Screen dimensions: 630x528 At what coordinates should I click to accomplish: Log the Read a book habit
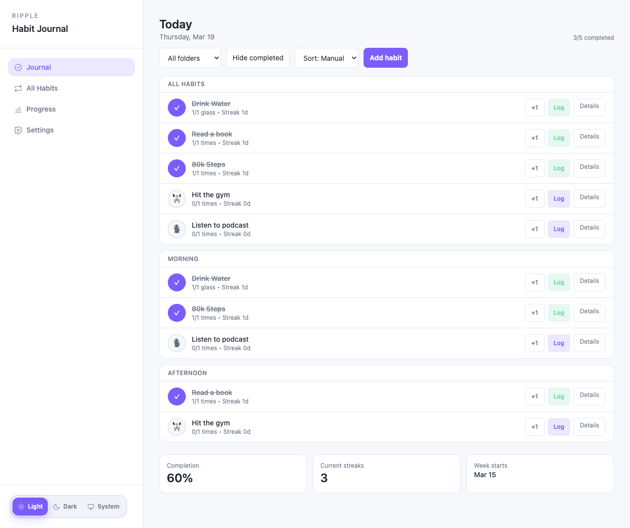[x=559, y=138]
